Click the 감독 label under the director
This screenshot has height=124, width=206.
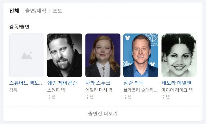[13, 90]
